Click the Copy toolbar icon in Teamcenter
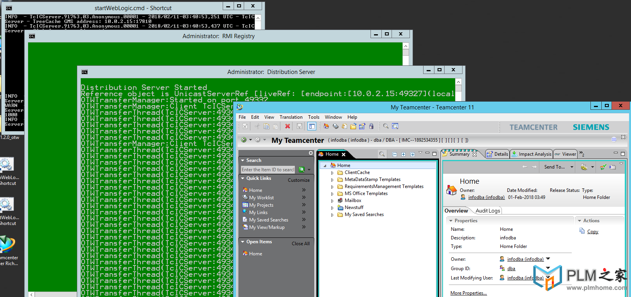The height and width of the screenshot is (297, 631). 266,126
